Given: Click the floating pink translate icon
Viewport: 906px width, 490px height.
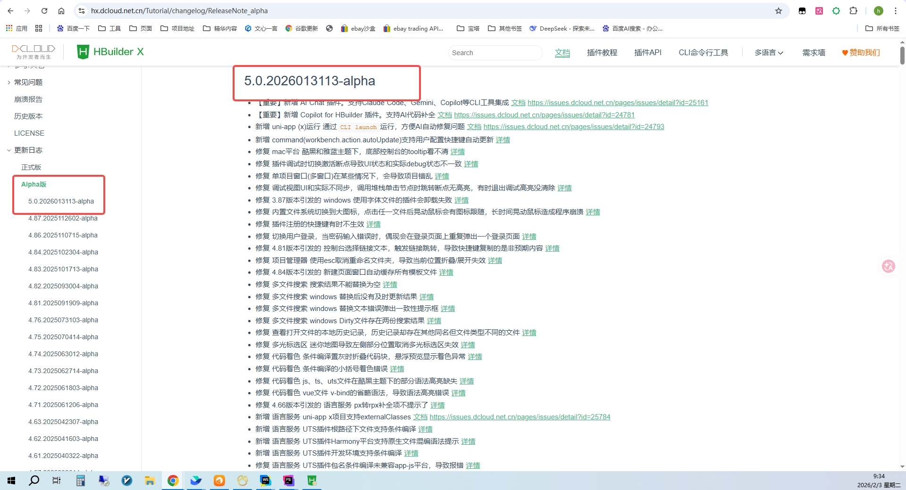Looking at the screenshot, I should [888, 266].
